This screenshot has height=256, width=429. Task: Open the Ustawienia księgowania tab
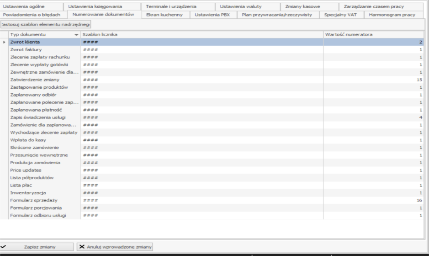coord(95,6)
